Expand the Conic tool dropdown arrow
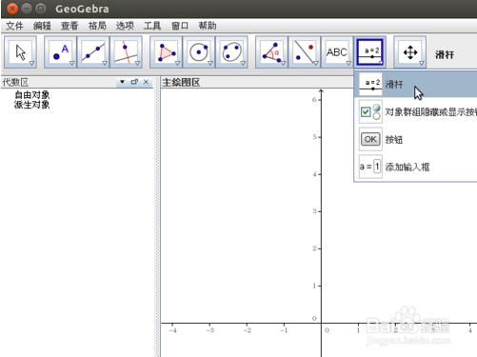The image size is (477, 357). (x=243, y=63)
